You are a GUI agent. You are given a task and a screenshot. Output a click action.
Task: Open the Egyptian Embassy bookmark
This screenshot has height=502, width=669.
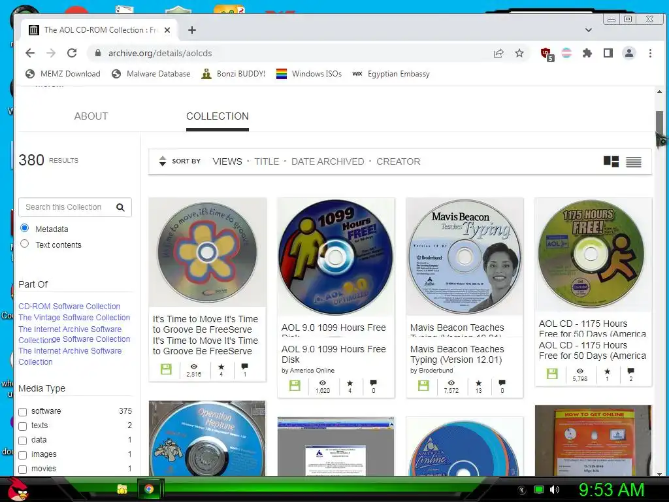[391, 74]
